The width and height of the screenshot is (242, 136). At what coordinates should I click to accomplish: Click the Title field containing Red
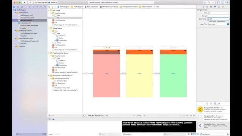218,13
